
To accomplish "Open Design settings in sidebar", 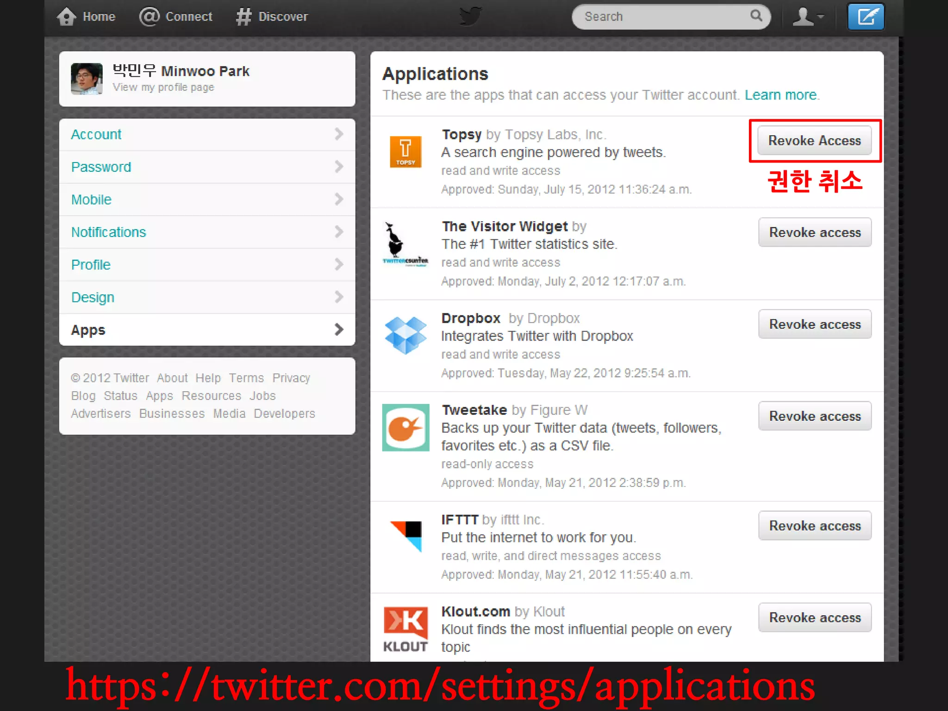I will pyautogui.click(x=207, y=297).
